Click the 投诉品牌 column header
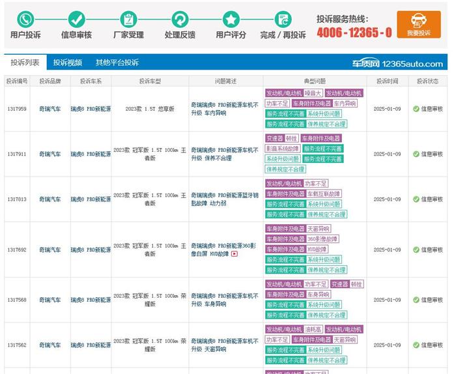Screen dimensions: 456x374 point(50,81)
